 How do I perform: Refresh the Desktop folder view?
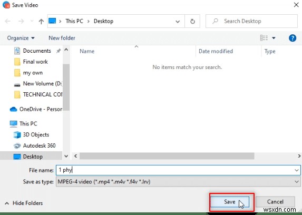192,22
